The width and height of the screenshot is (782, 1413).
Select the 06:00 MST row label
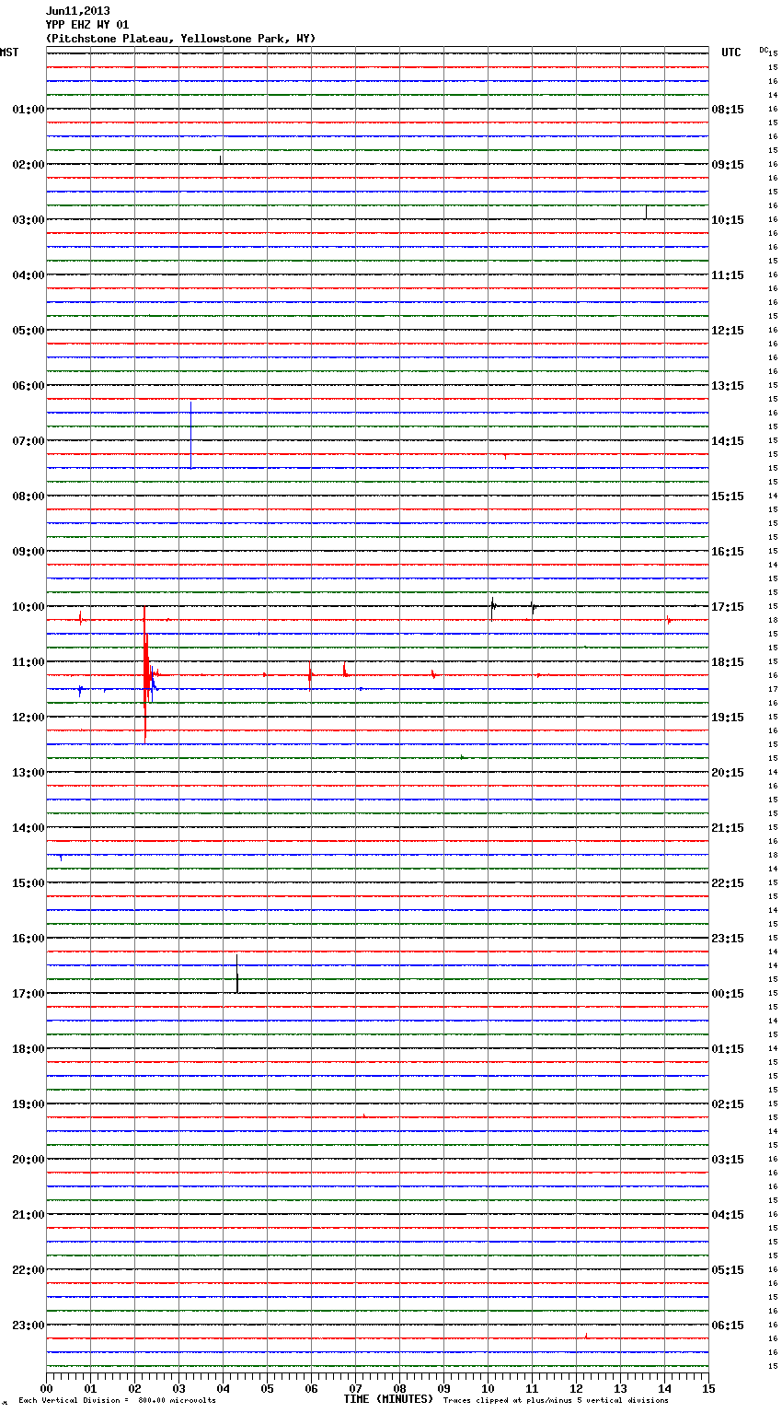[x=28, y=386]
